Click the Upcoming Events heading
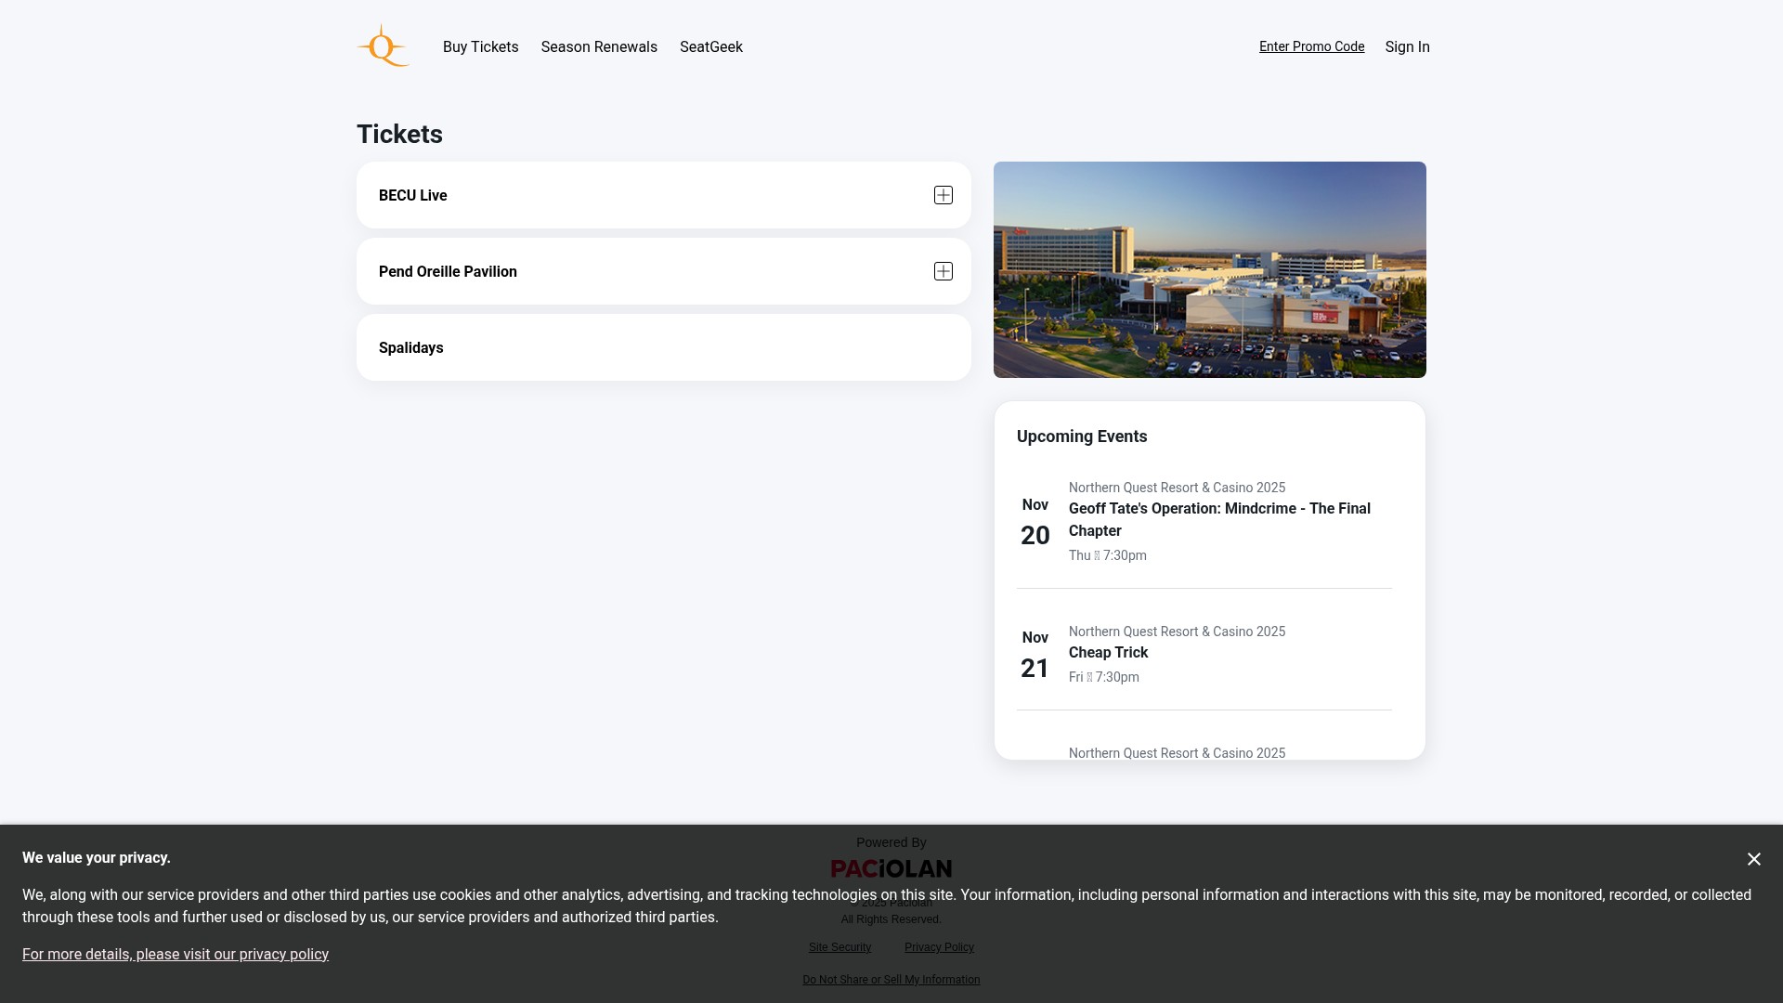Screen dimensions: 1783x1003 pos(1082,436)
